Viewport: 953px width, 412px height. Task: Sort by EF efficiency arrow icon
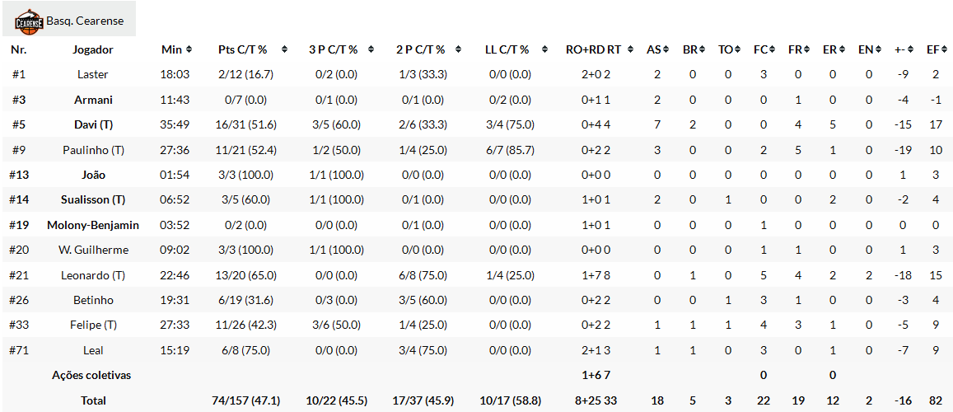941,49
